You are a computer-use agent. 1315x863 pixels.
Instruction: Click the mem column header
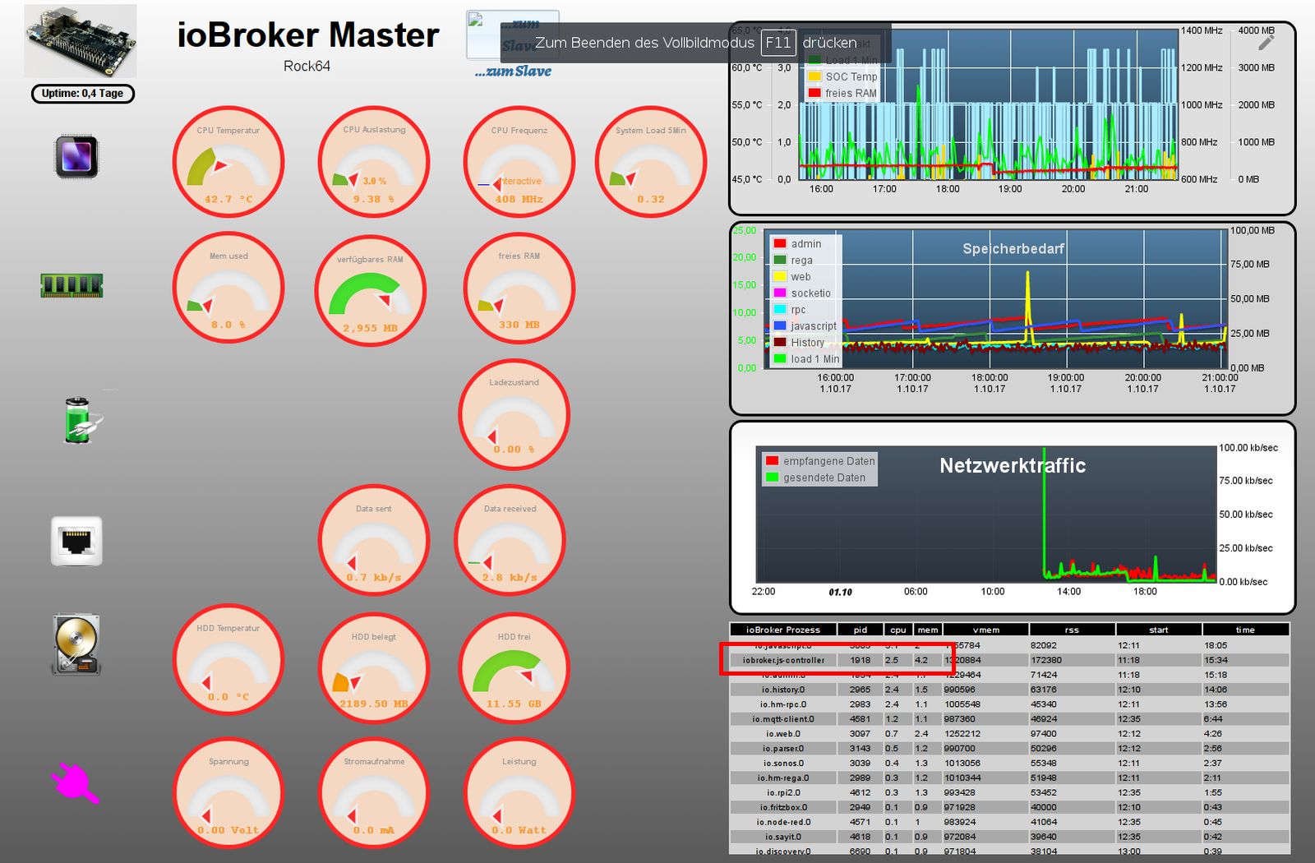pos(928,630)
